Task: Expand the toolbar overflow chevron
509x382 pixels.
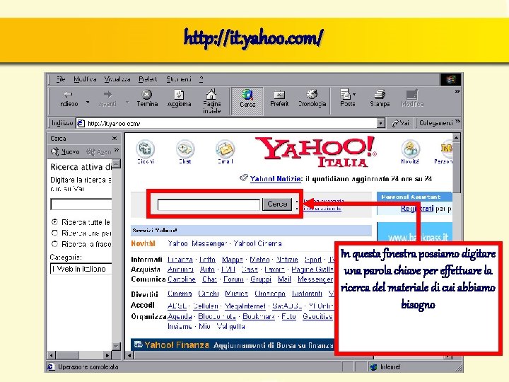Action: tap(457, 91)
